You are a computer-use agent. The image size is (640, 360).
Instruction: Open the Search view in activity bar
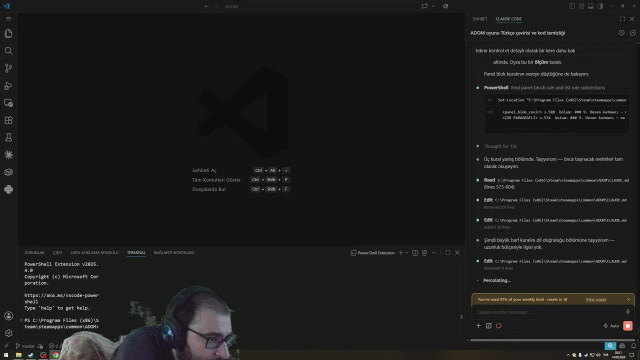coord(8,51)
